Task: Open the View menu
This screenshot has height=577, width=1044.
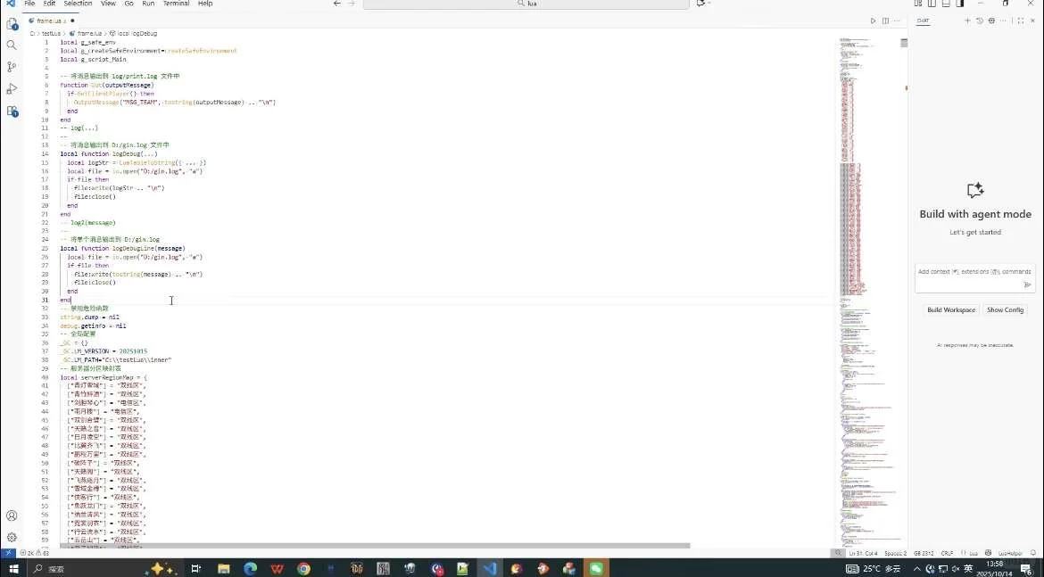Action: point(108,4)
